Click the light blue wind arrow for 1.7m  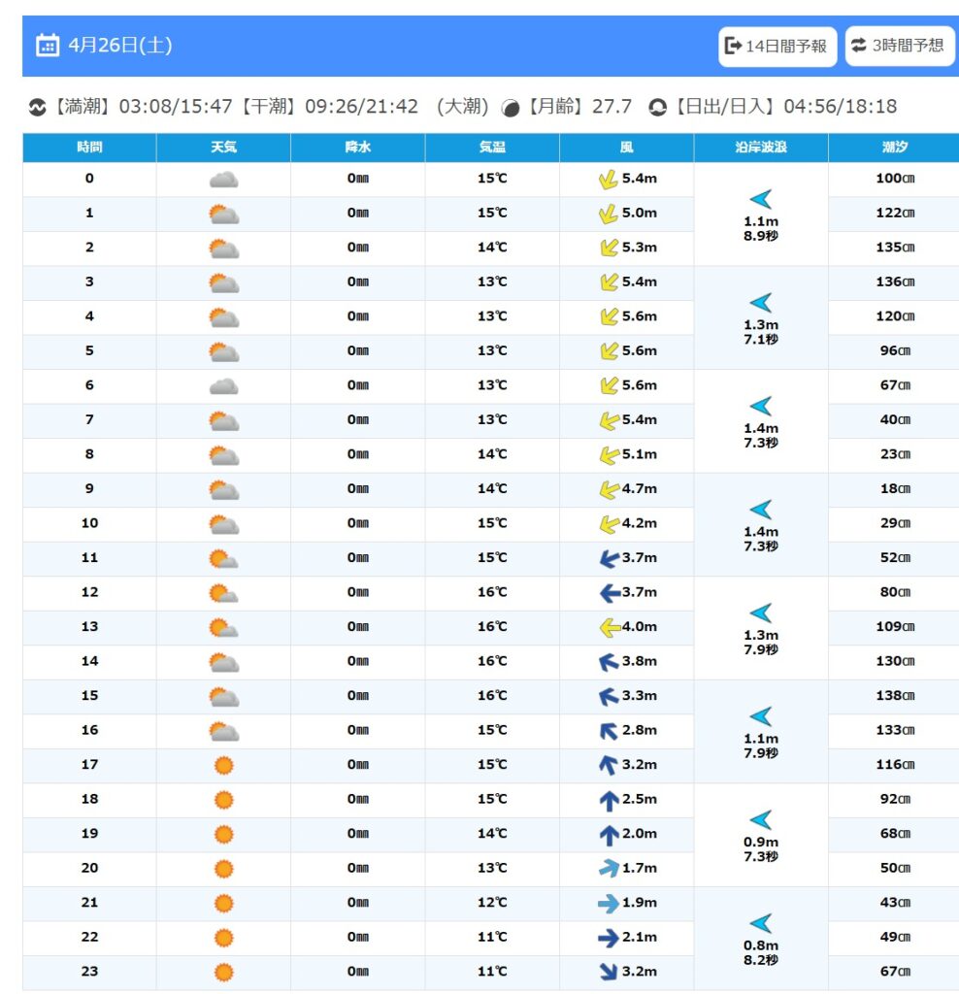[x=610, y=868]
